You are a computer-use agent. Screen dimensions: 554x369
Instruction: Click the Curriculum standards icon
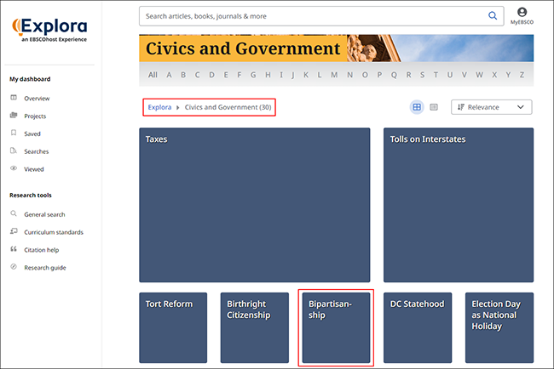[14, 231]
